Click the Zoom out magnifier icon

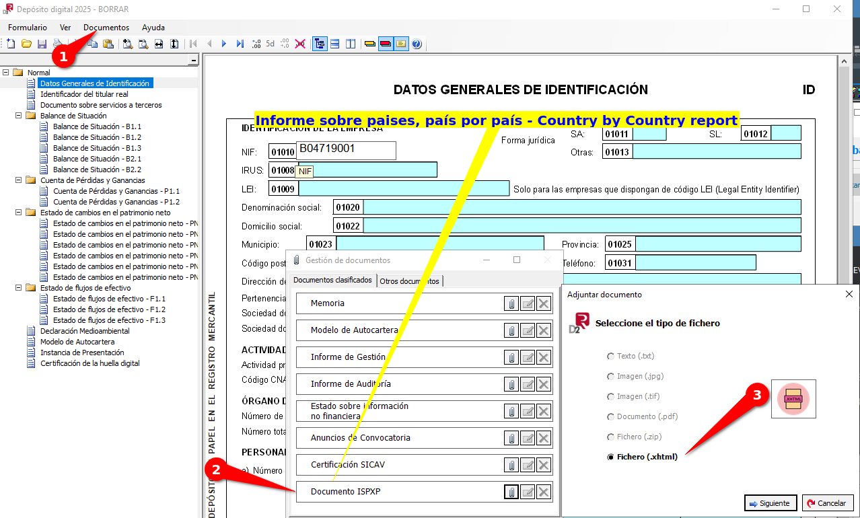(x=143, y=44)
